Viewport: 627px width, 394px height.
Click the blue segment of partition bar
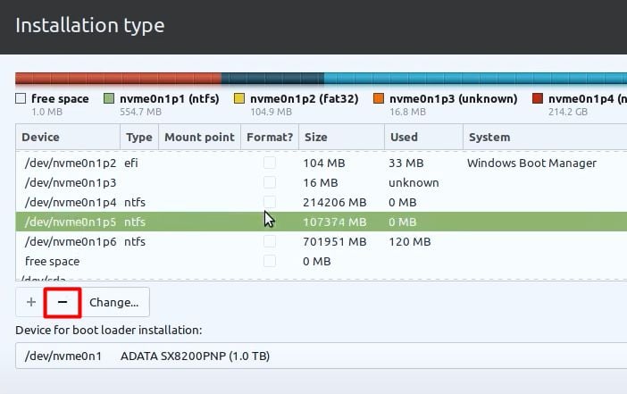(473, 79)
